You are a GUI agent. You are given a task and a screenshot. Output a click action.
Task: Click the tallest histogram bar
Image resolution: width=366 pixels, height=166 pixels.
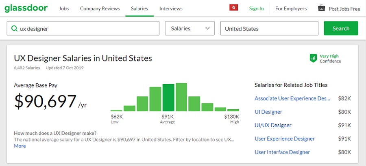pyautogui.click(x=181, y=97)
